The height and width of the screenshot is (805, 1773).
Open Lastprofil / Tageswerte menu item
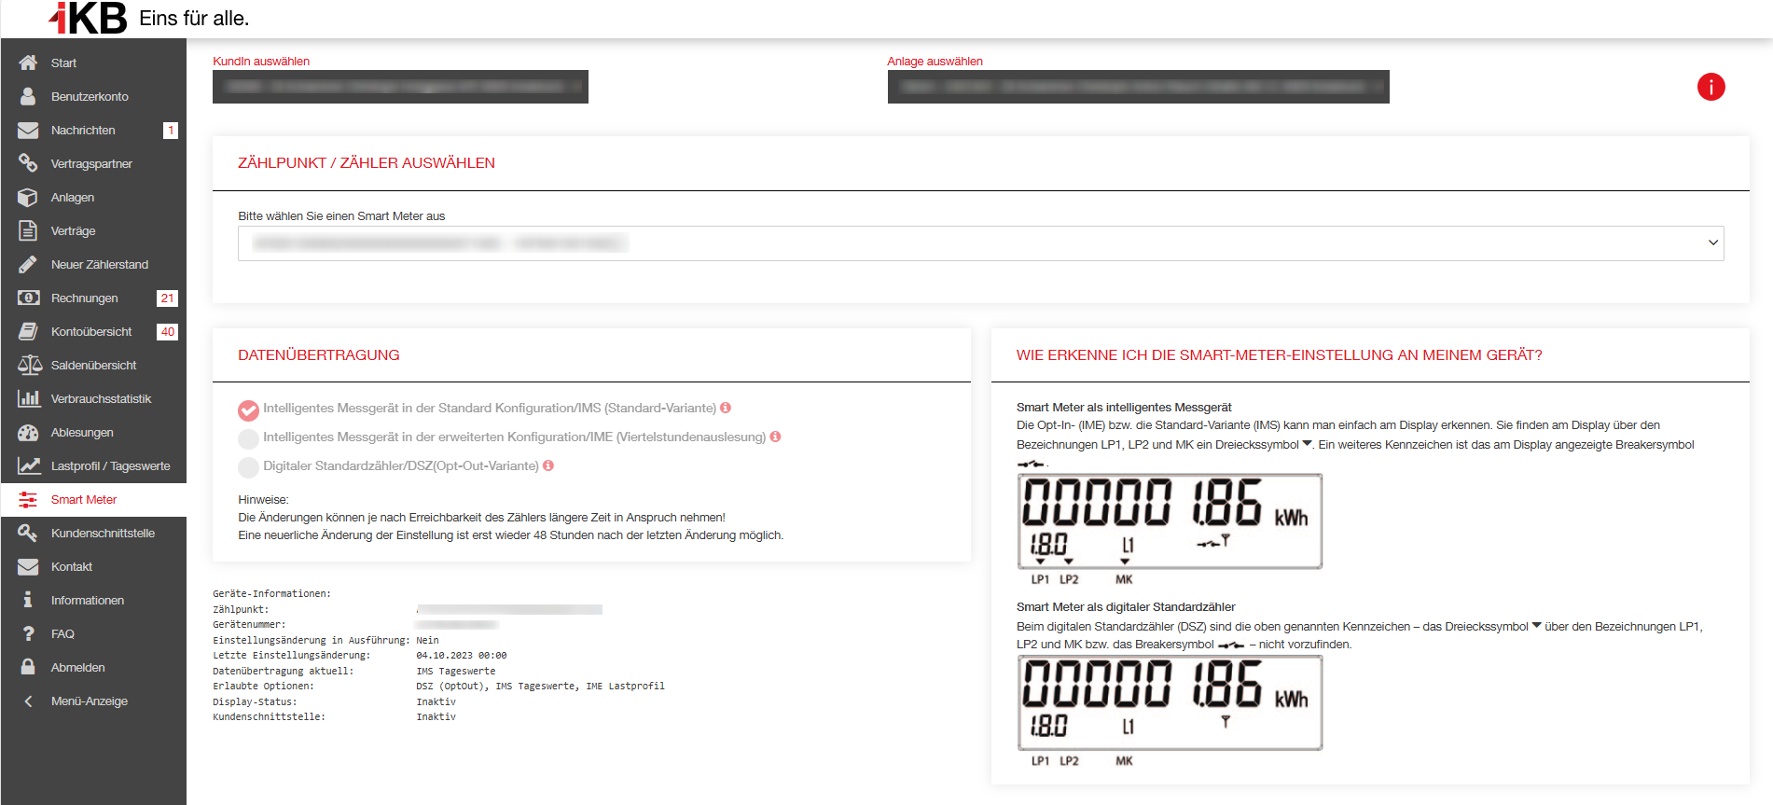tap(110, 466)
